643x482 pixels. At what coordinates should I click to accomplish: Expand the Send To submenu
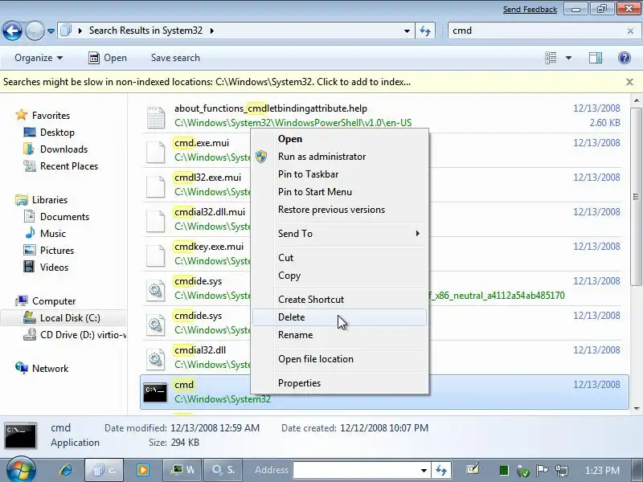pos(339,234)
